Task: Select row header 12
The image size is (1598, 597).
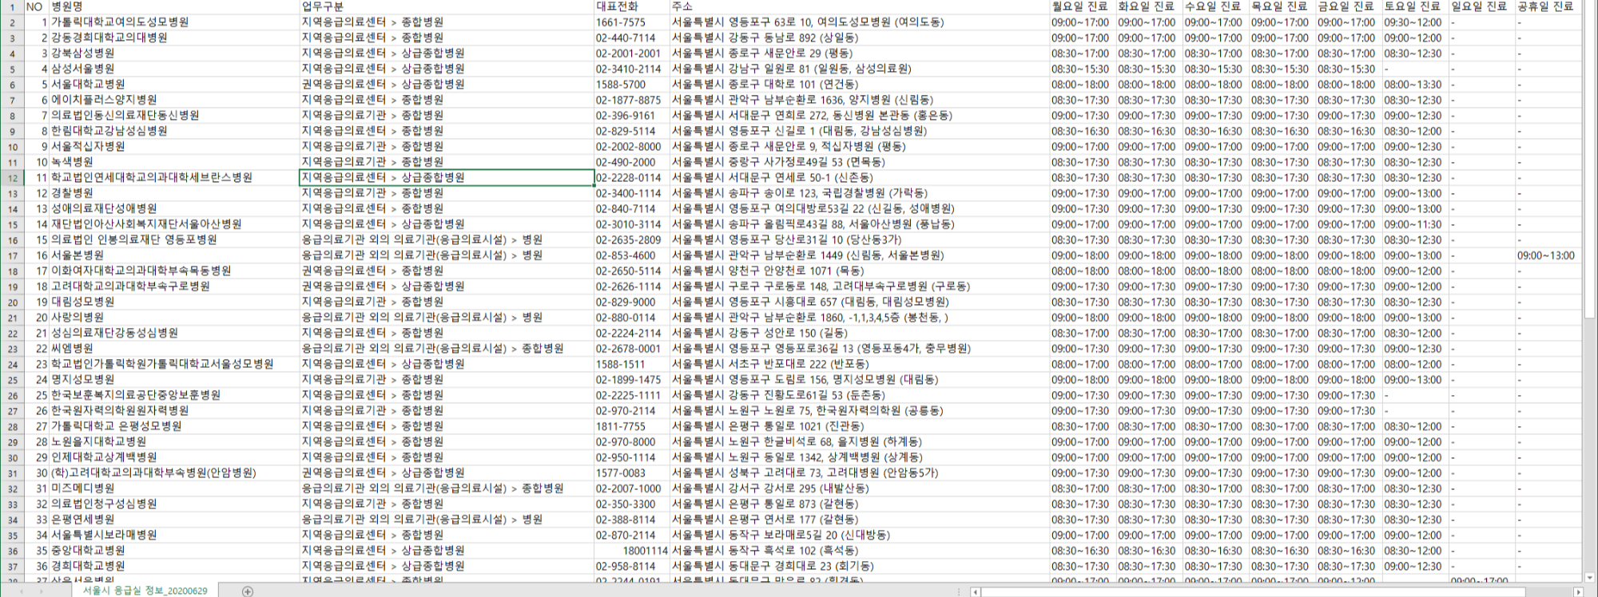Action: click(12, 178)
